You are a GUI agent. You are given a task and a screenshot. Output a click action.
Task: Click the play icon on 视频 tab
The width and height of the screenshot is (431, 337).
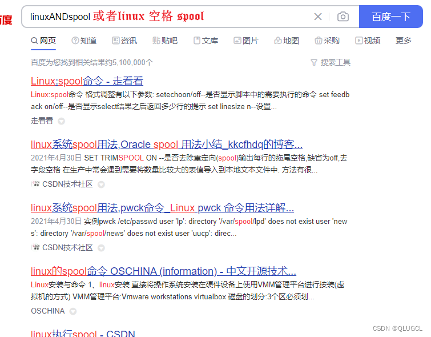(x=359, y=41)
